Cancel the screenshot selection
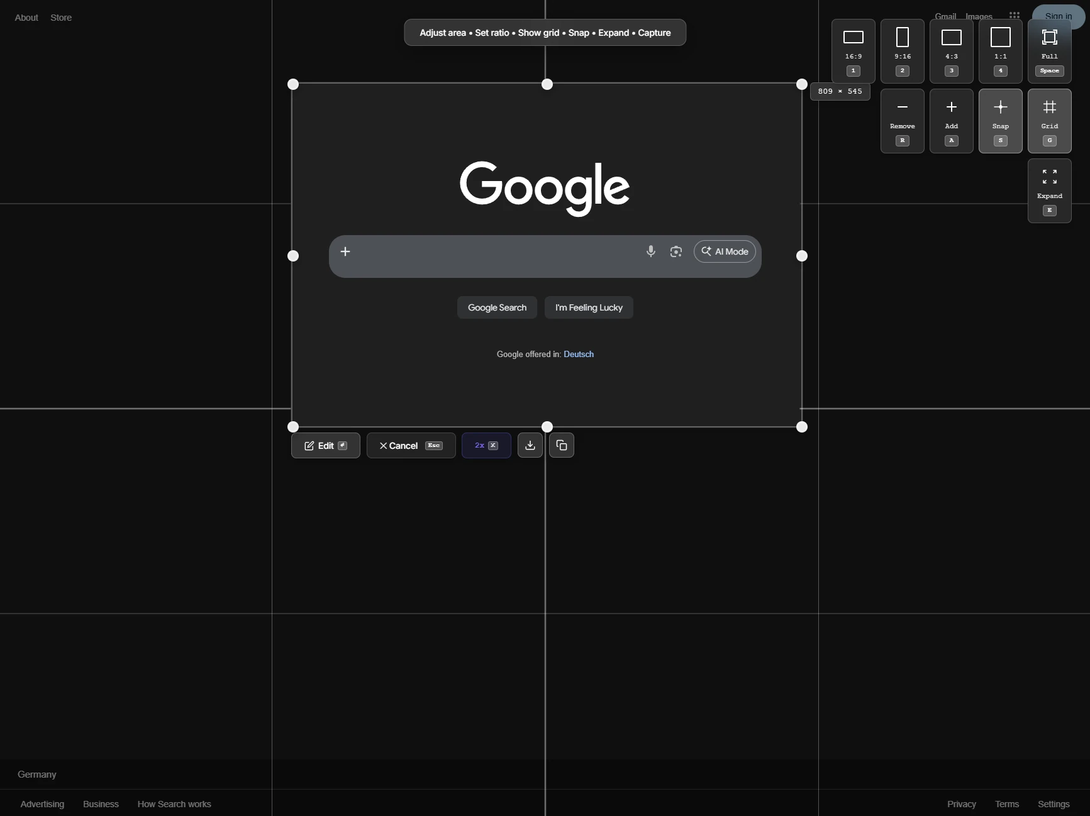This screenshot has width=1090, height=816. click(x=411, y=445)
